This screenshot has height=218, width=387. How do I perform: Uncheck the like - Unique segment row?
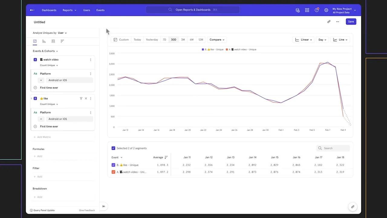pos(113,165)
